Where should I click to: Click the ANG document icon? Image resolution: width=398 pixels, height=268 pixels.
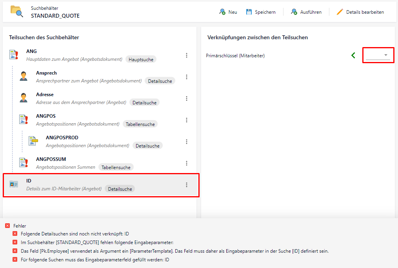point(14,55)
